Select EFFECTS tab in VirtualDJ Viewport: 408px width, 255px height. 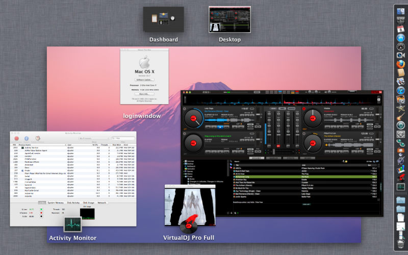(x=290, y=158)
